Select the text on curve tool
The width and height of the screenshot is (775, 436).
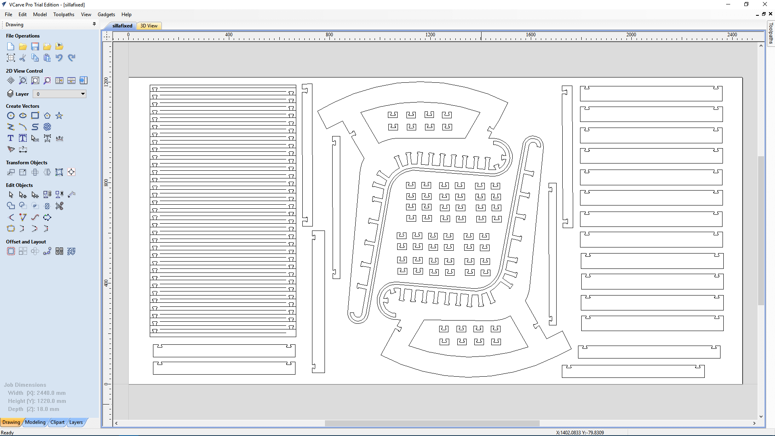pyautogui.click(x=59, y=138)
